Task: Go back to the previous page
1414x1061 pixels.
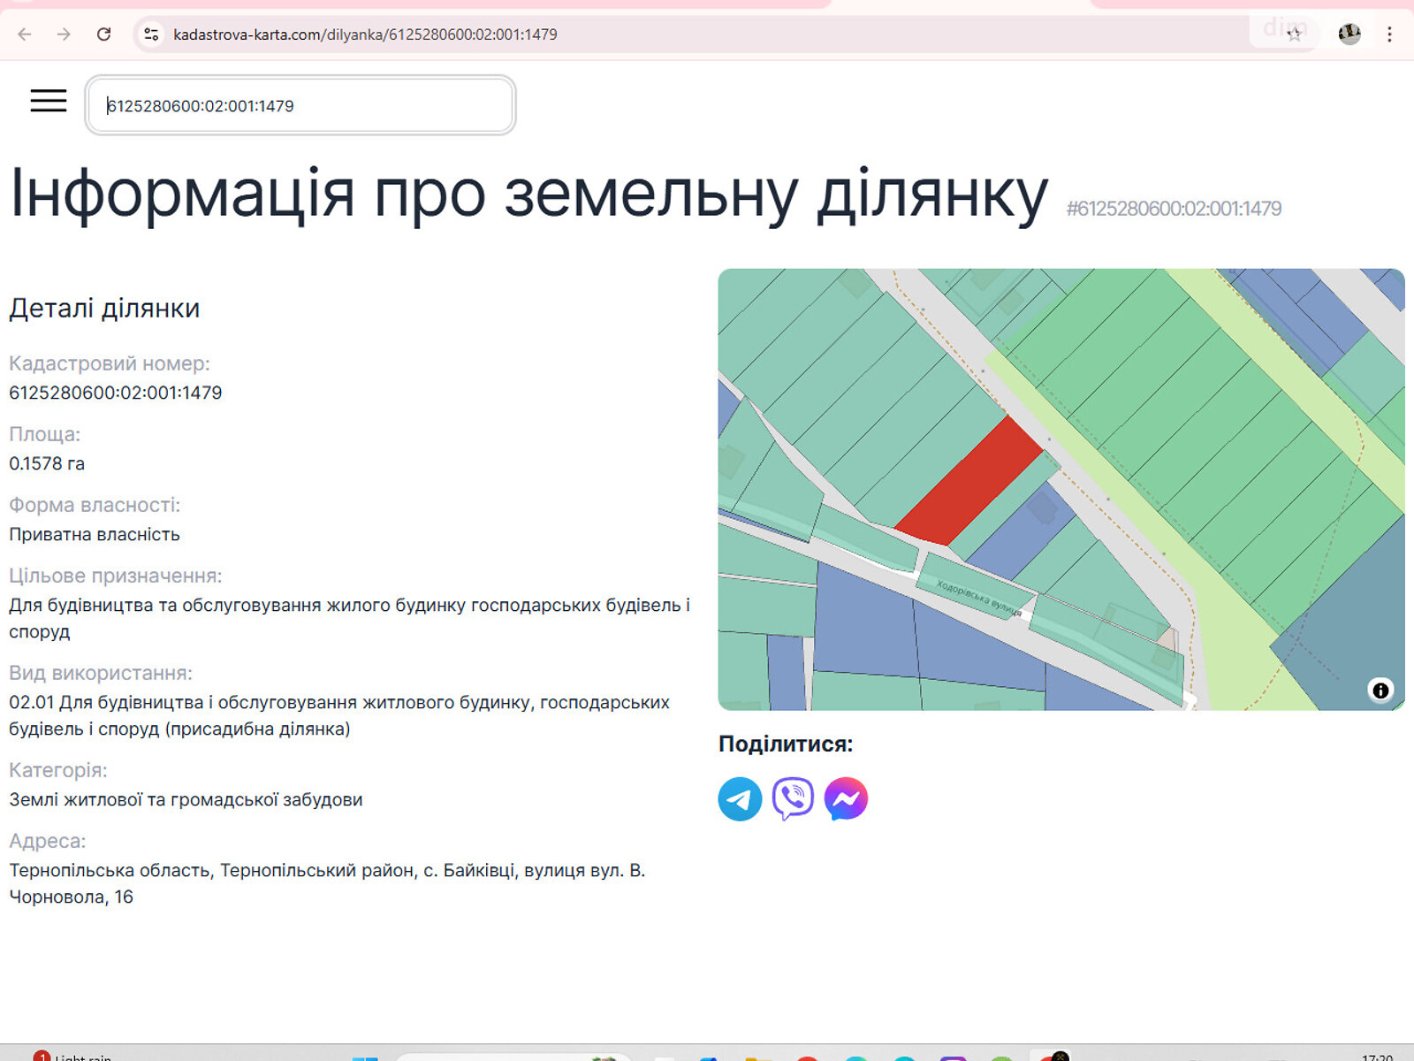Action: (25, 34)
